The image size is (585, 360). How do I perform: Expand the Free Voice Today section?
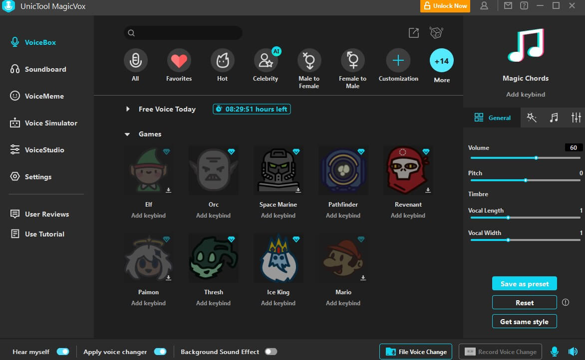(x=128, y=109)
